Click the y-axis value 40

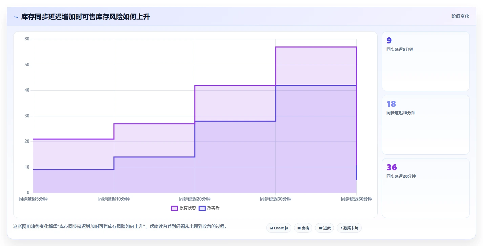[27, 90]
